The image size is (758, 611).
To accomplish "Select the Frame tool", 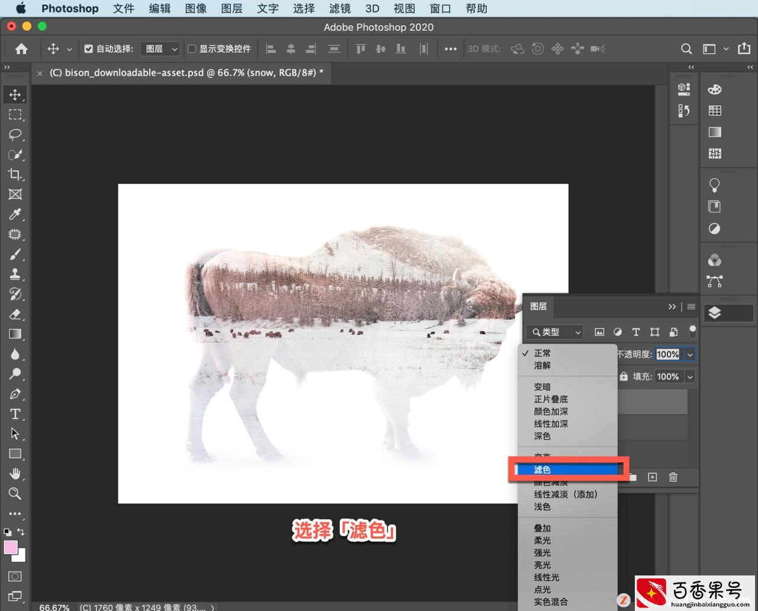I will [x=15, y=194].
